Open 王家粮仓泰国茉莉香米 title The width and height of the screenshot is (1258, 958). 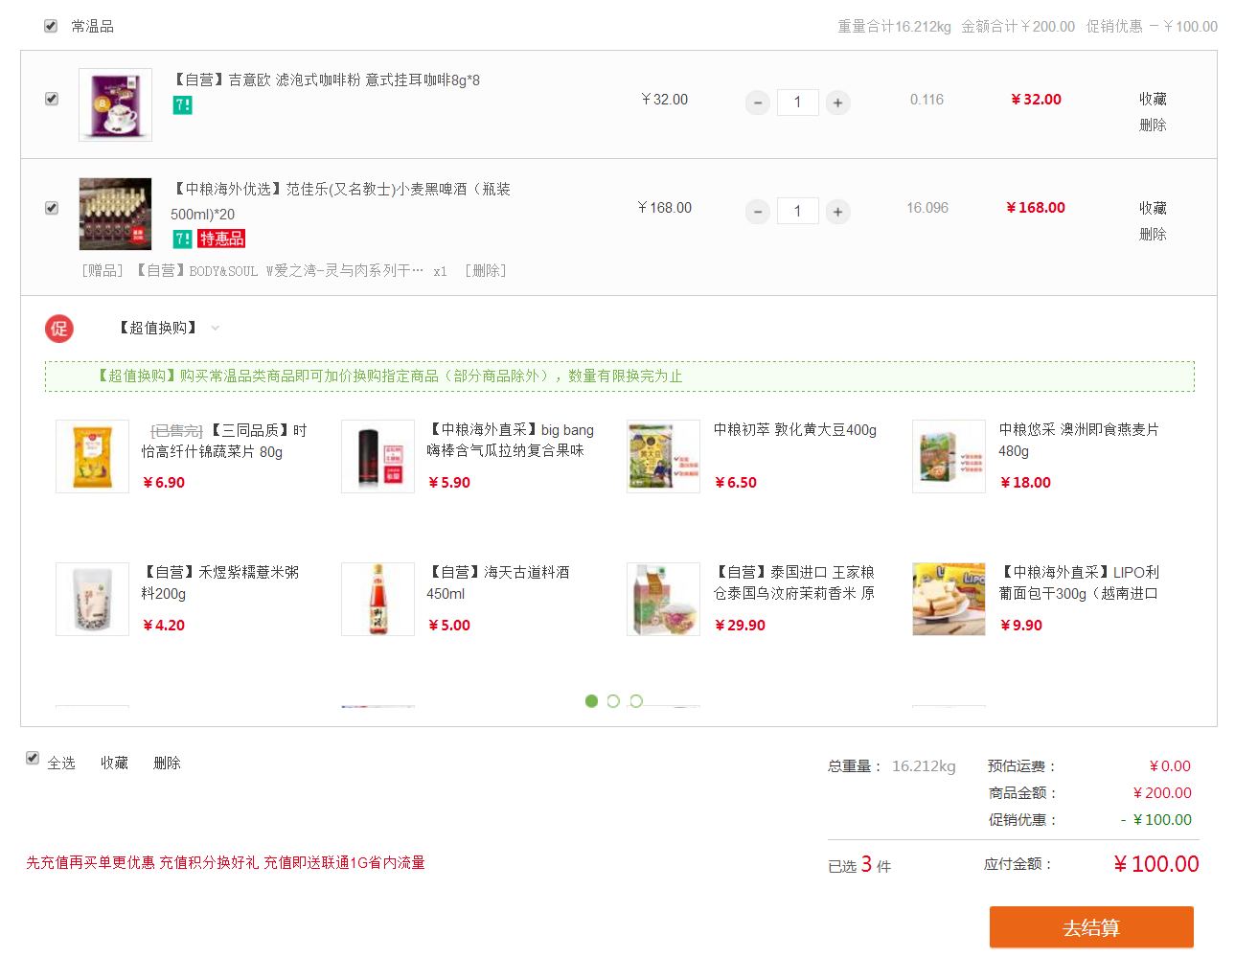coord(794,582)
